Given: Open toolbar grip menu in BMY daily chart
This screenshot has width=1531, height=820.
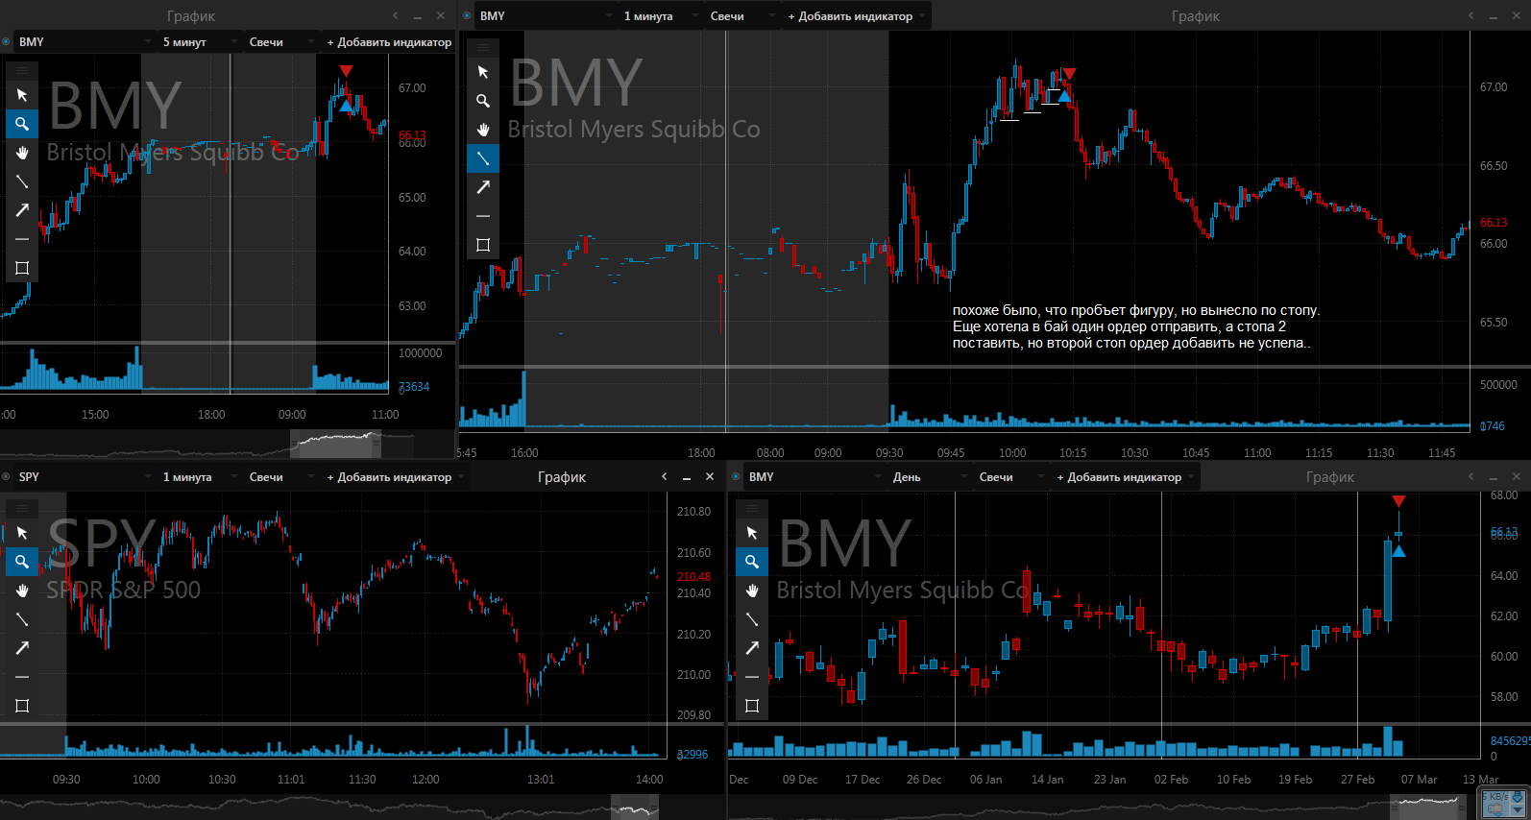Looking at the screenshot, I should (x=752, y=508).
